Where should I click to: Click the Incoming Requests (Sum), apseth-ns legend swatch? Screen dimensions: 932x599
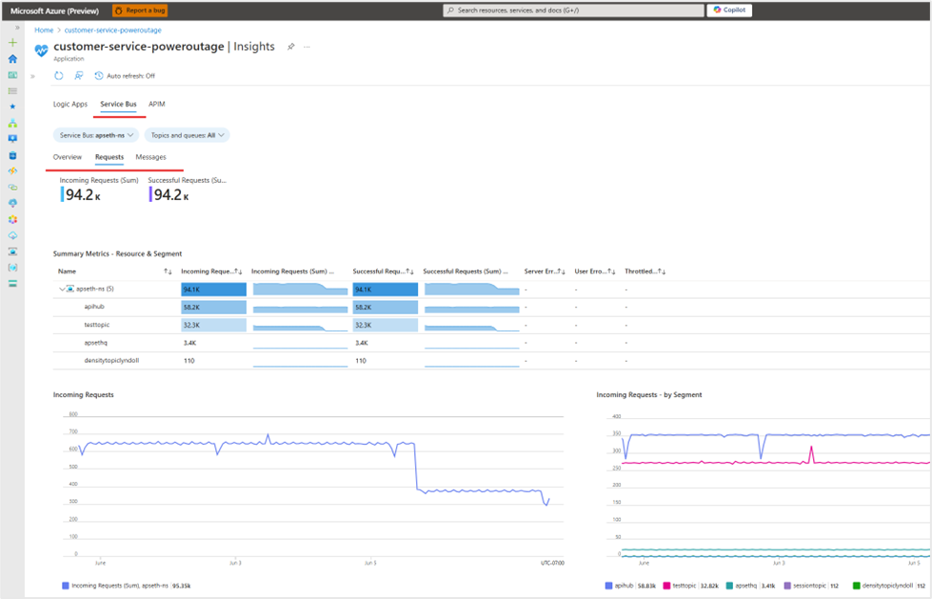[x=66, y=586]
